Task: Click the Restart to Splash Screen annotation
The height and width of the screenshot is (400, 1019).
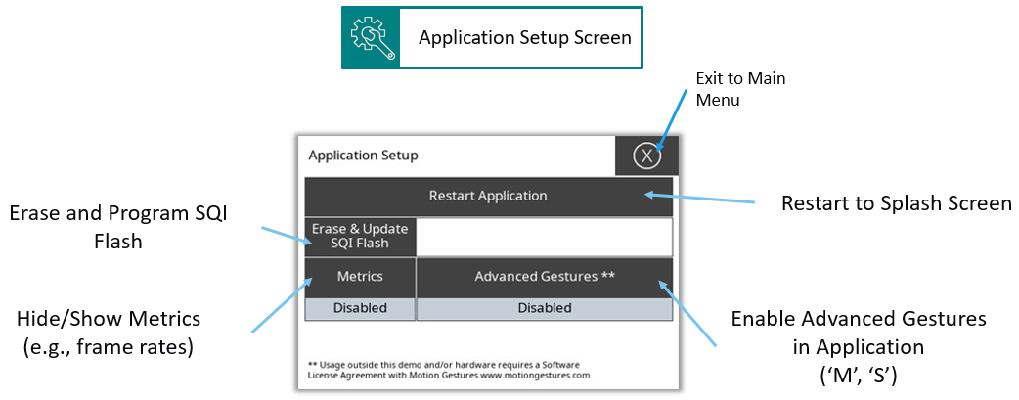Action: point(896,203)
